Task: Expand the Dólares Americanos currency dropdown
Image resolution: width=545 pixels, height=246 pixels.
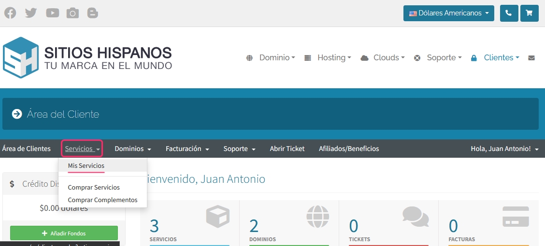Action: pyautogui.click(x=448, y=14)
